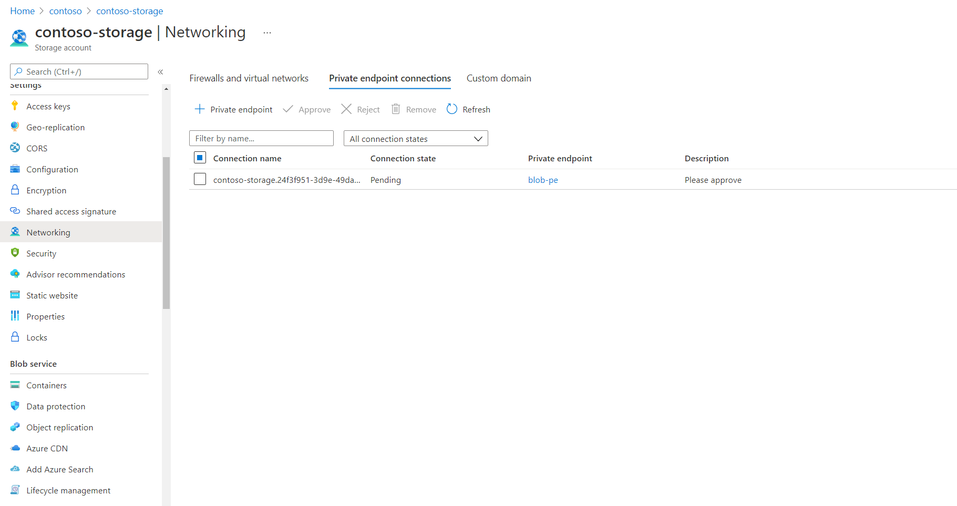957x506 pixels.
Task: Click the plus icon for Private endpoint
Action: [x=200, y=109]
